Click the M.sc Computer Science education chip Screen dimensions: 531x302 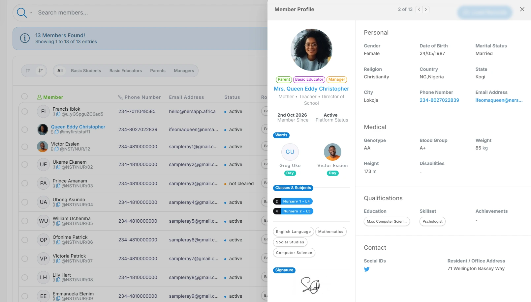pos(387,221)
